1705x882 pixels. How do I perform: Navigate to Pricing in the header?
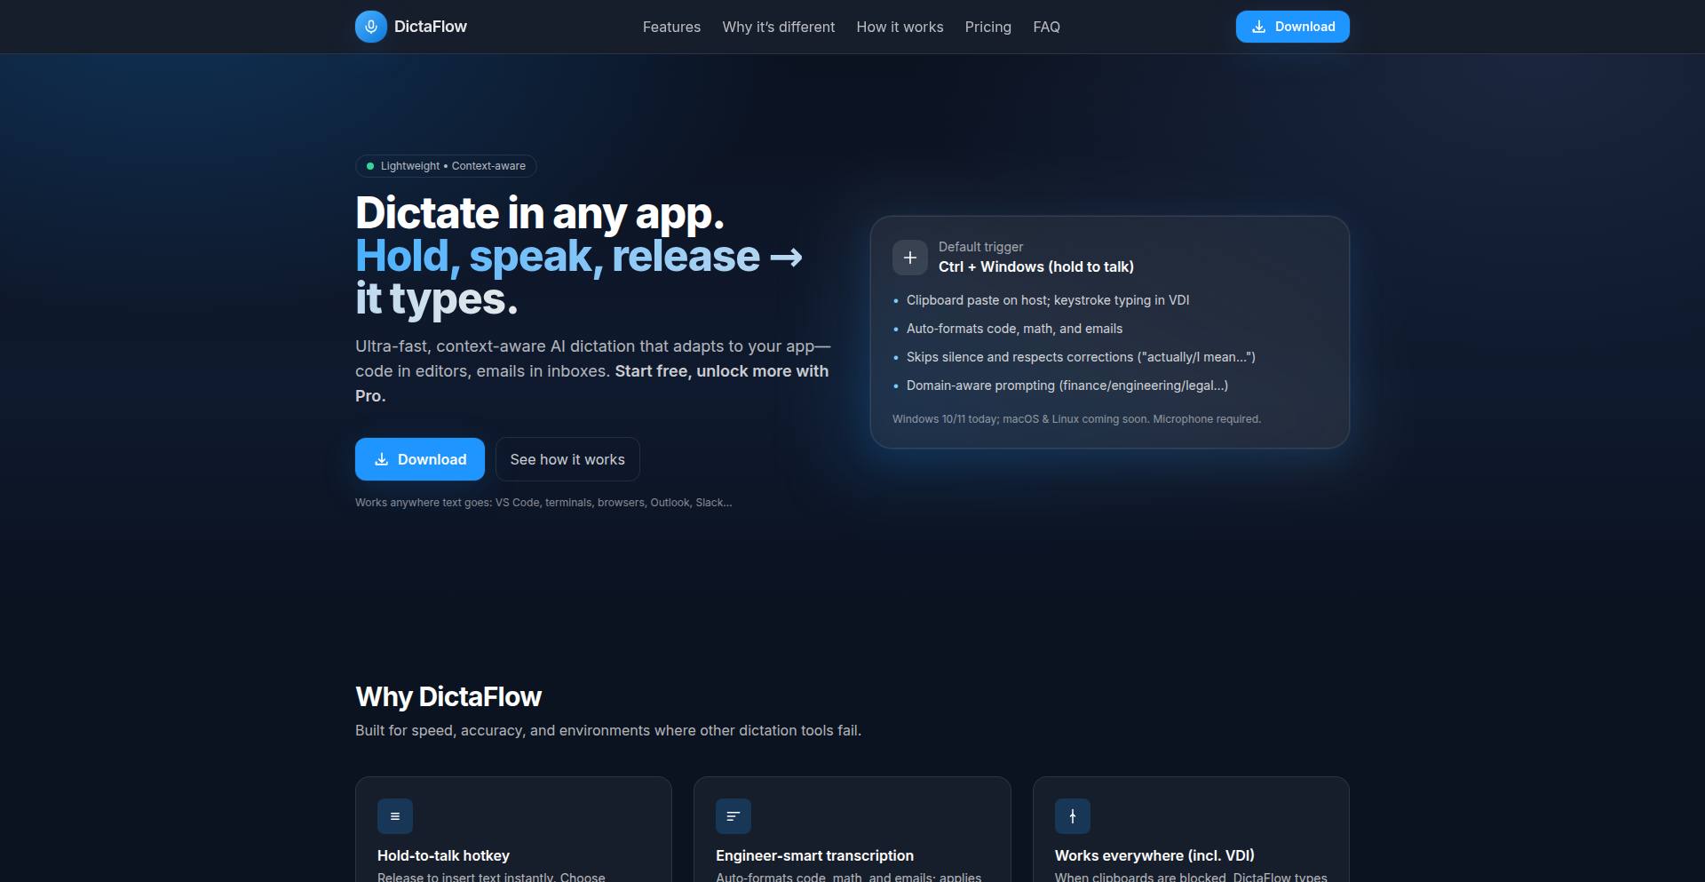coord(988,27)
